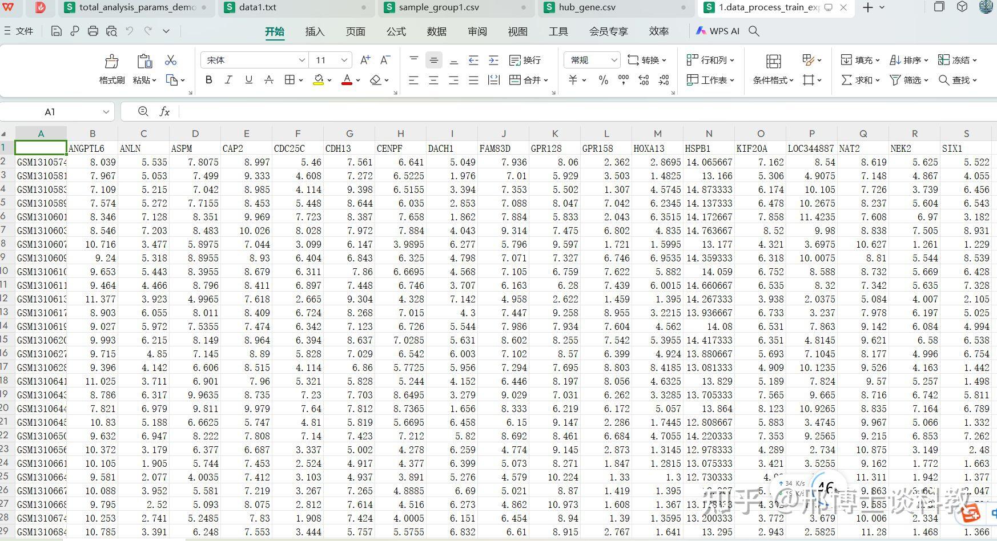Apply thousands separator number format

click(x=624, y=80)
